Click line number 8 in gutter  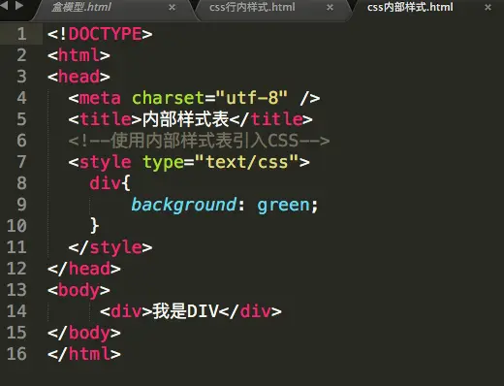21,183
